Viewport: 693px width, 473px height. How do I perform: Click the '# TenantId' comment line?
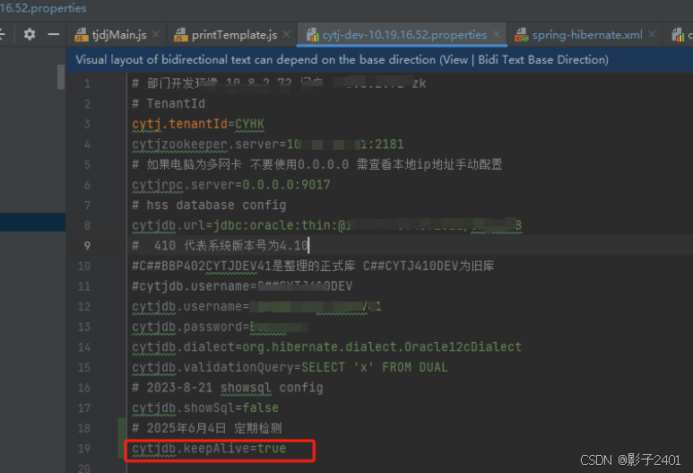(x=169, y=103)
